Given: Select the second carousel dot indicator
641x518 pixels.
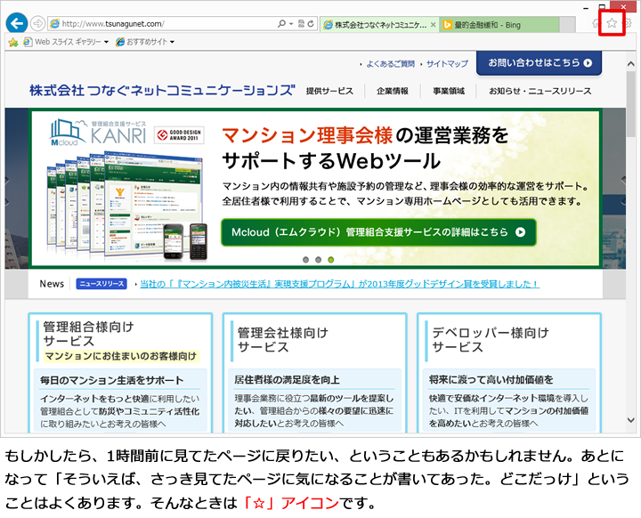Looking at the screenshot, I should coord(318,260).
